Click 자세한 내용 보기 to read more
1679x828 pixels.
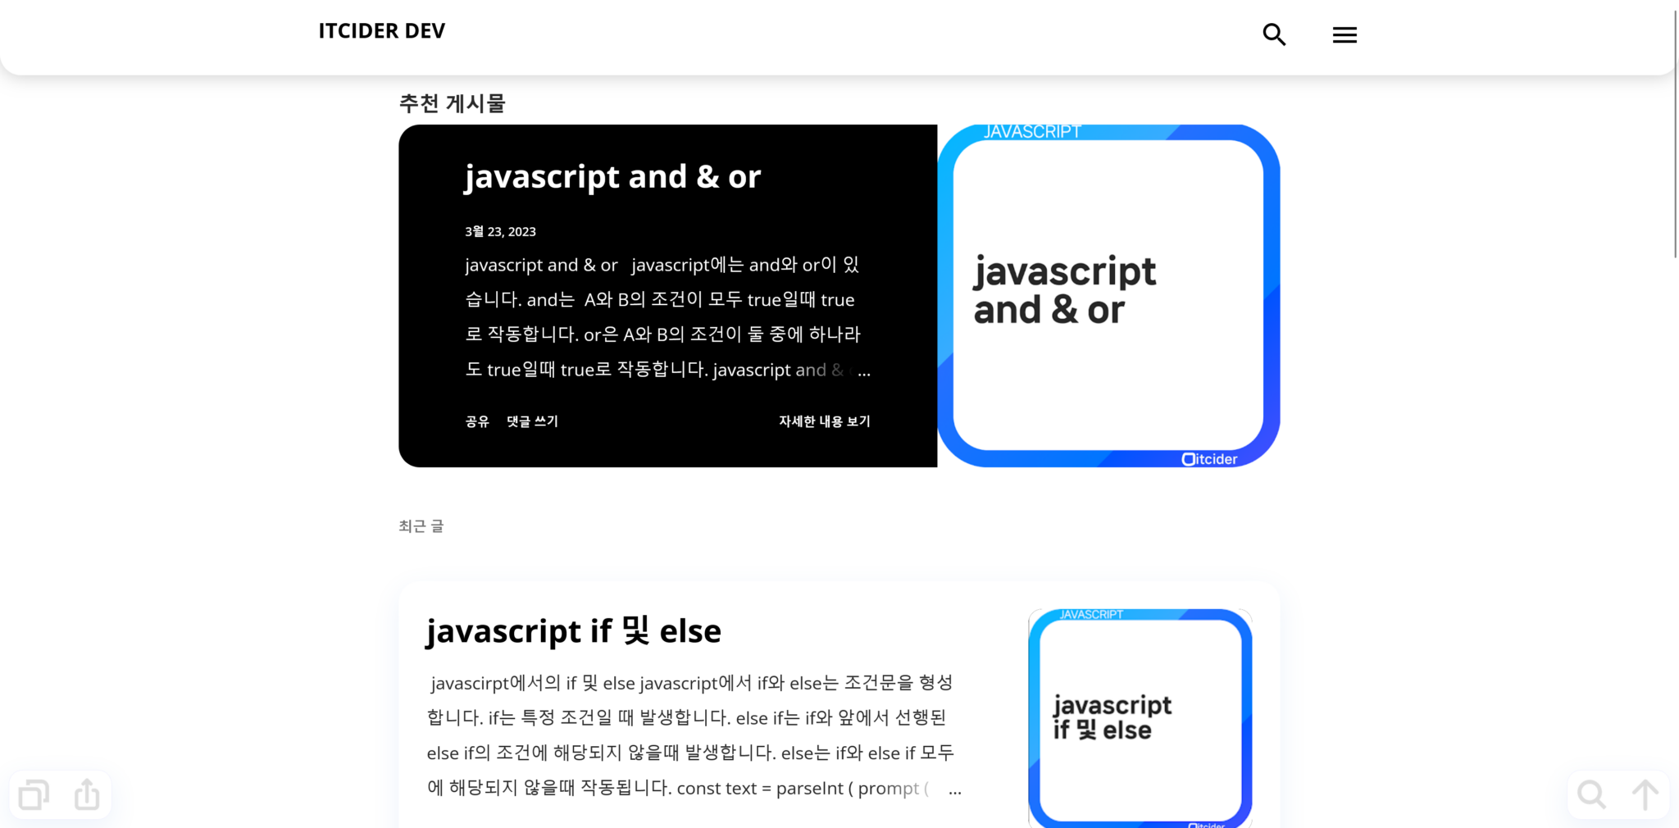point(823,421)
